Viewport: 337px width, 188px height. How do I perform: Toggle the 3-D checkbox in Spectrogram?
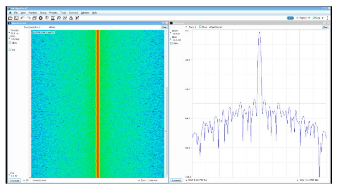(10, 50)
